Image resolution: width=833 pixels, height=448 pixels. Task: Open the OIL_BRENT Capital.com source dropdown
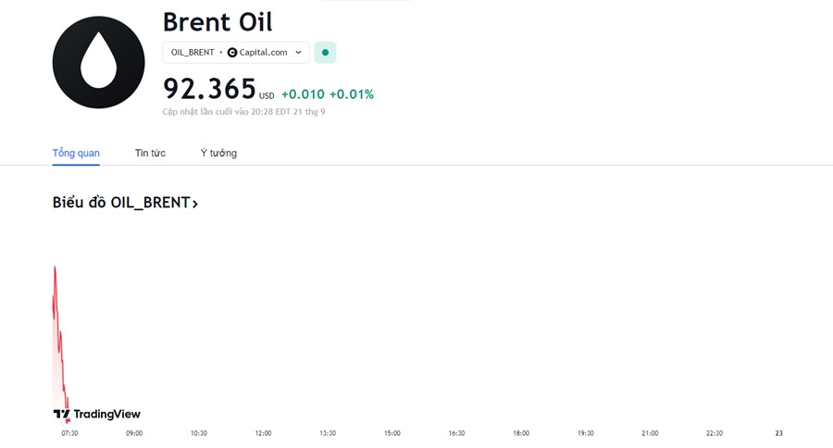tap(236, 53)
